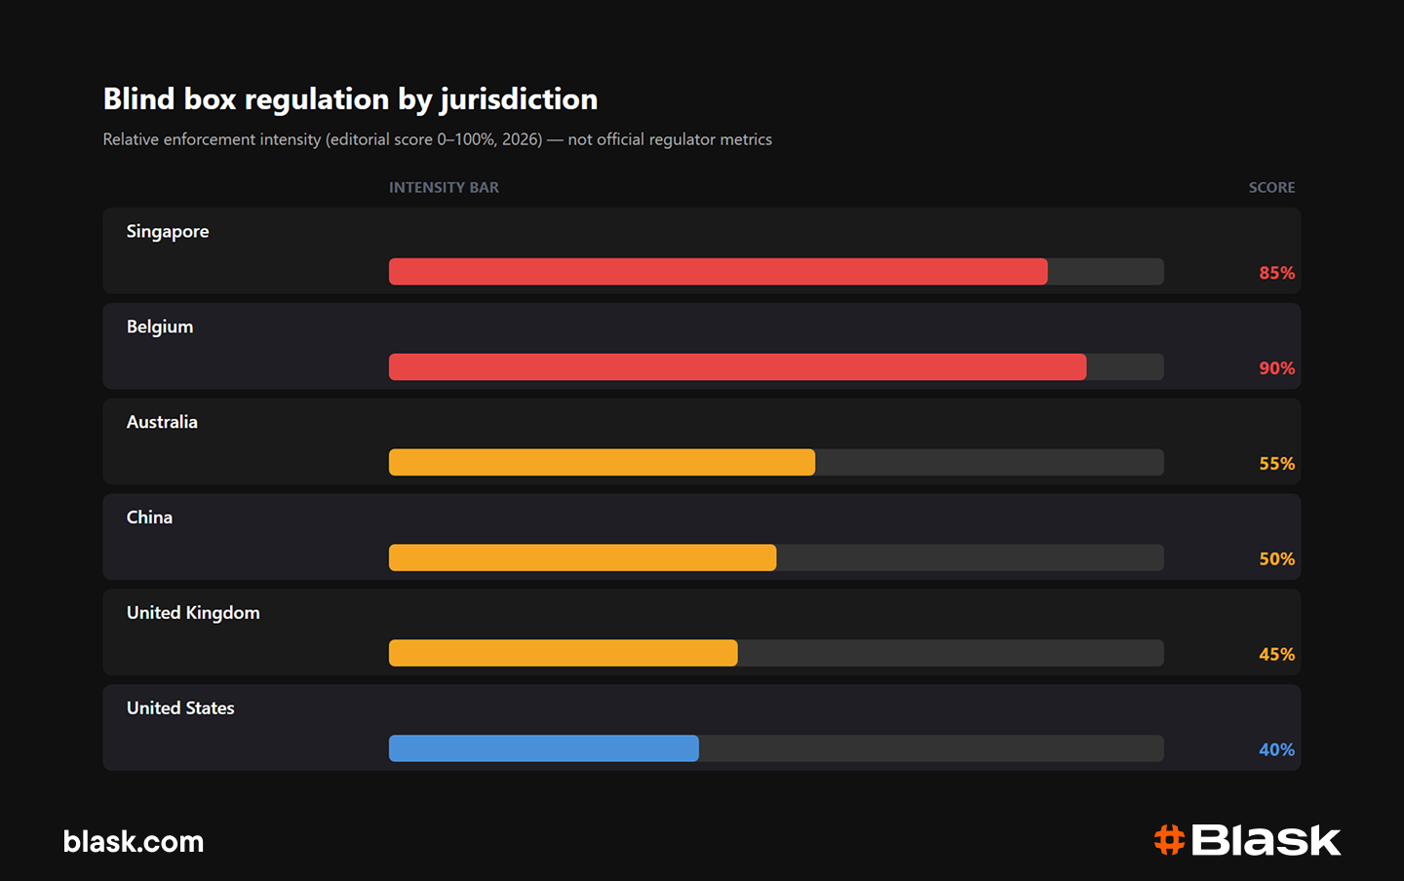Select United Kingdom's orange intensity bar
Viewport: 1404px width, 881px height.
(564, 653)
